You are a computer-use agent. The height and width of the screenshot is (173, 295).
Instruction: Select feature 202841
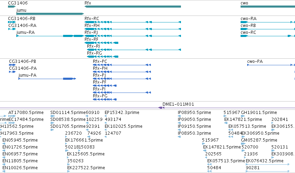[279, 119]
